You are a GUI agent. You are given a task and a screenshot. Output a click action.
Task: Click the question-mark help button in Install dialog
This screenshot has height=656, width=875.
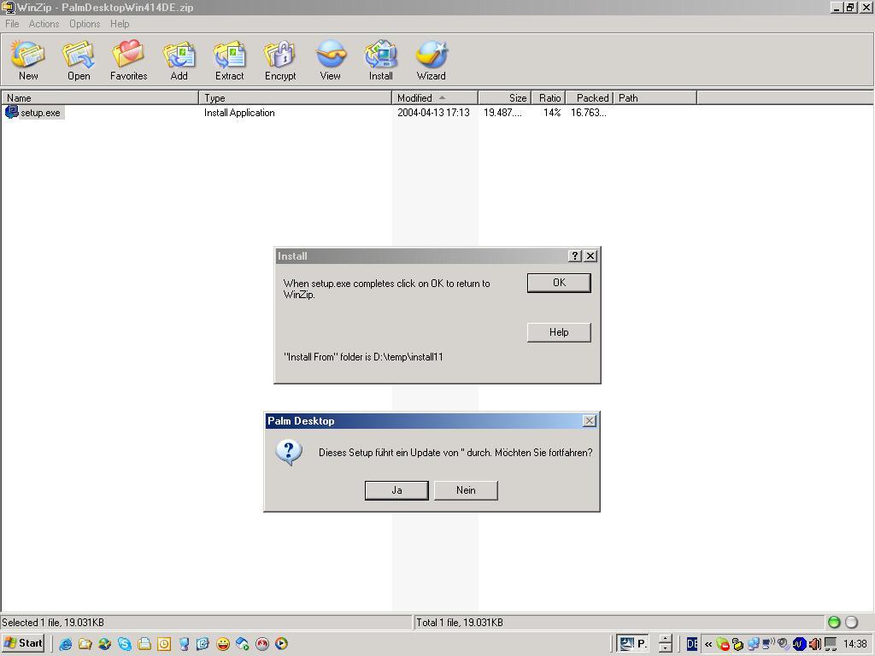tap(575, 255)
